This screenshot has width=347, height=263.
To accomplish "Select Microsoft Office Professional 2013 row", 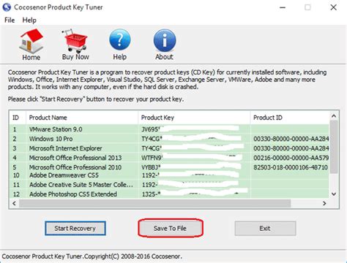I will coord(169,158).
